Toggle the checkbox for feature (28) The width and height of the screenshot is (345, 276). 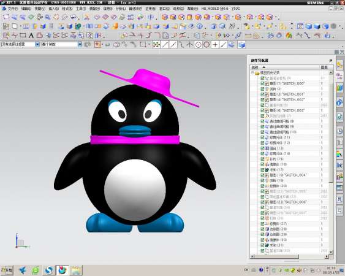pyautogui.click(x=262, y=229)
